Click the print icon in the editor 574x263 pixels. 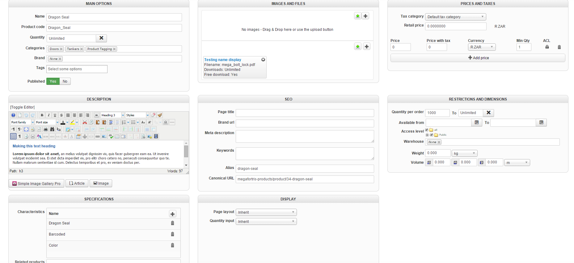(x=46, y=129)
